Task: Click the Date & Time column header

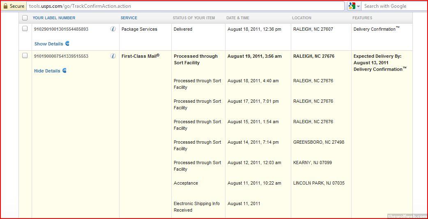Action: pos(238,18)
